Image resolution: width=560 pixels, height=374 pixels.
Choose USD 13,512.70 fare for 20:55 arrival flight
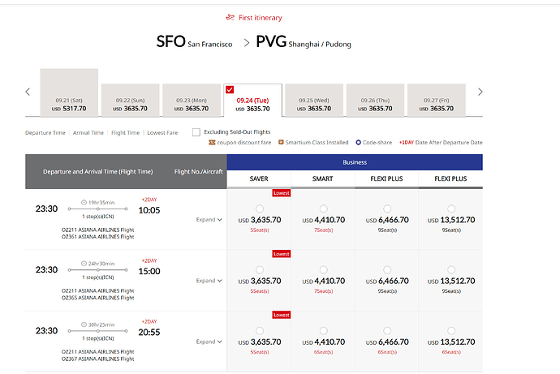coord(451,331)
